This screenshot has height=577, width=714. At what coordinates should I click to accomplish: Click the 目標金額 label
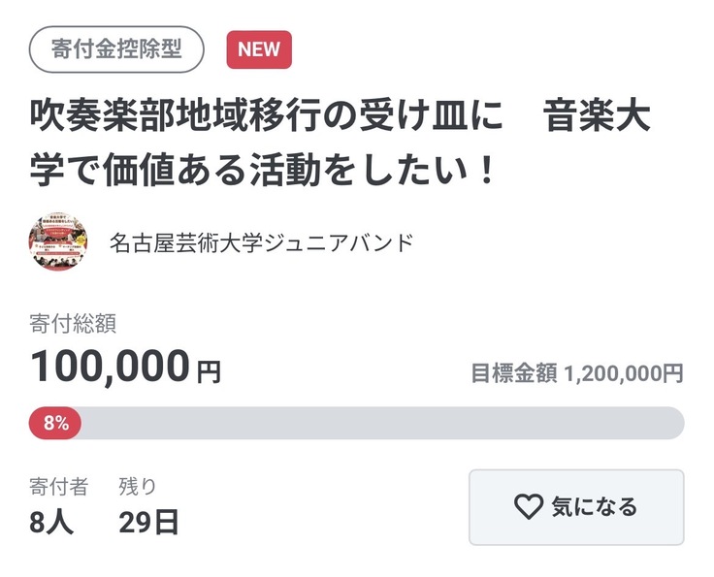pos(513,373)
